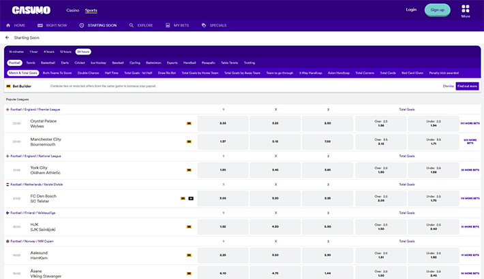Open the HJK vs SJK Seinäjoki match
The image size is (484, 279).
point(42,227)
